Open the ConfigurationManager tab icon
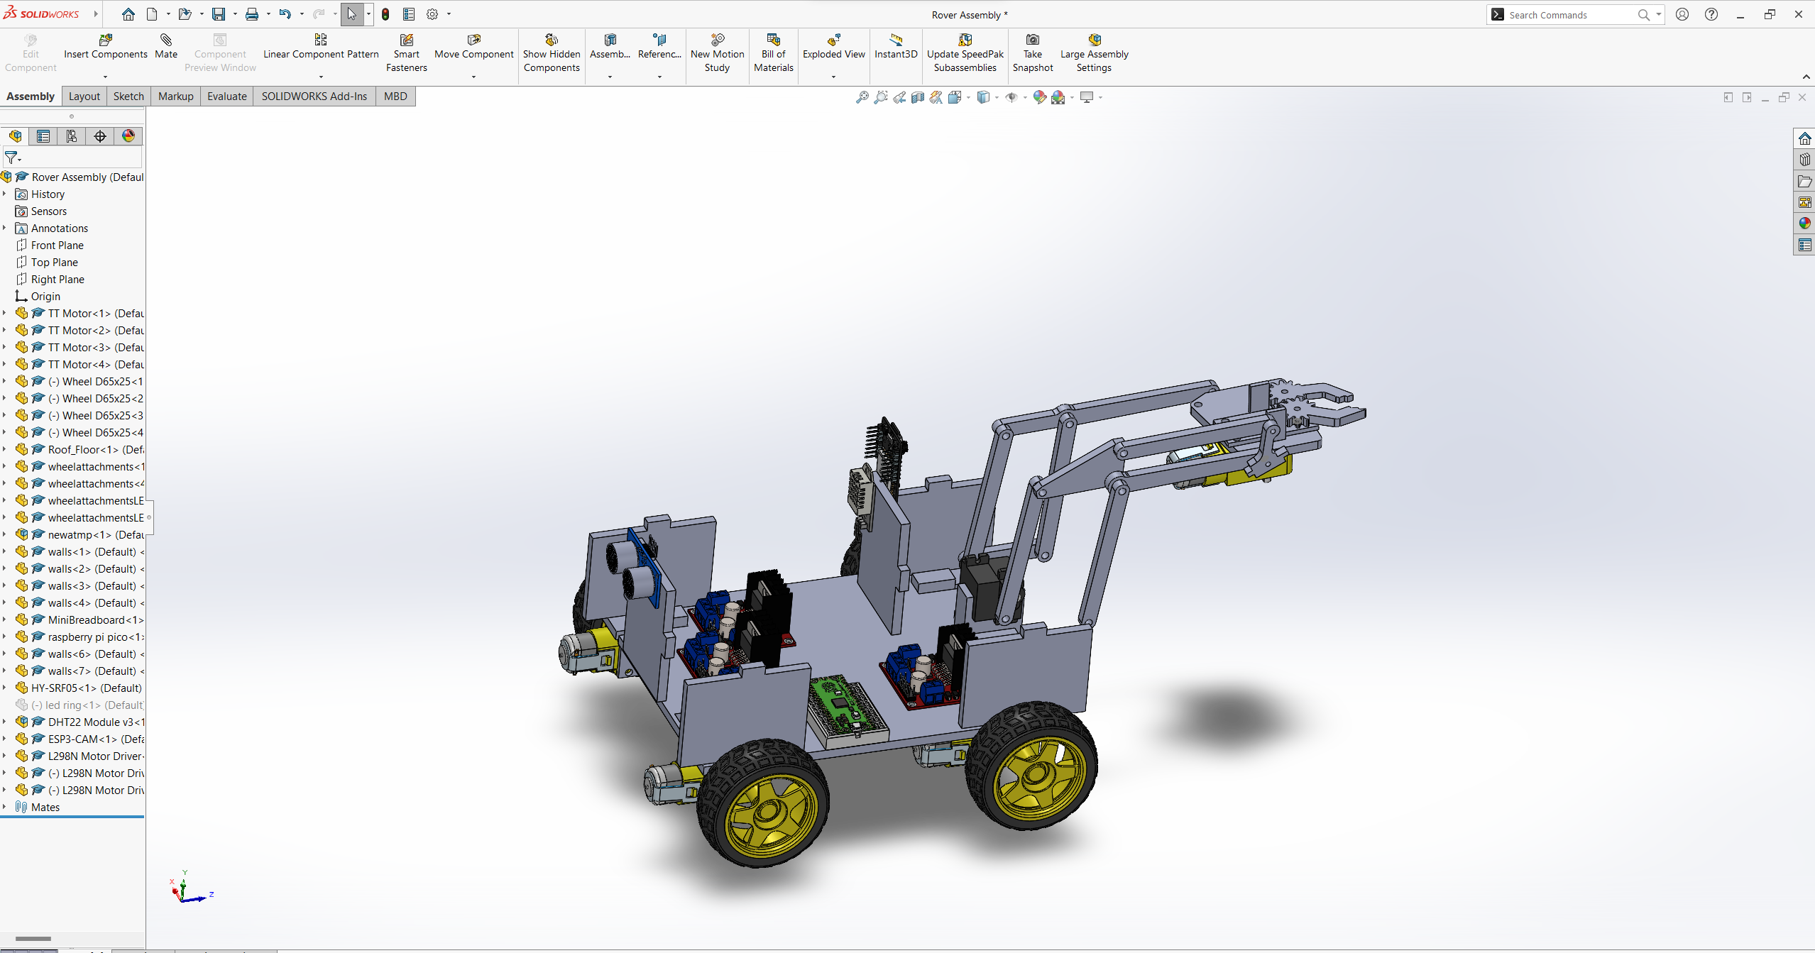The width and height of the screenshot is (1815, 953). point(72,136)
